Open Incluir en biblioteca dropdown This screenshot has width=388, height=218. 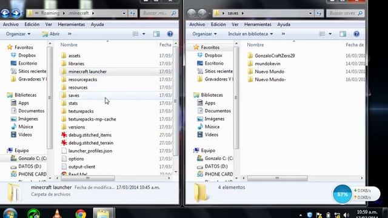[x=250, y=34]
